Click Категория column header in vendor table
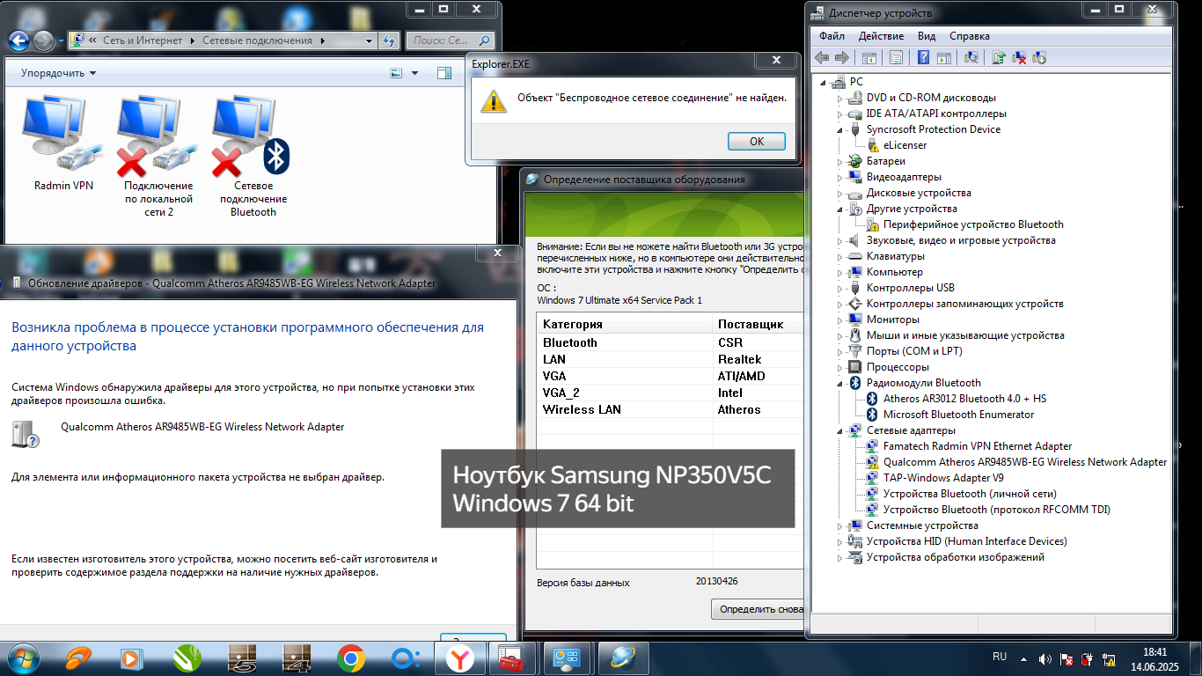This screenshot has height=676, width=1202. (625, 324)
